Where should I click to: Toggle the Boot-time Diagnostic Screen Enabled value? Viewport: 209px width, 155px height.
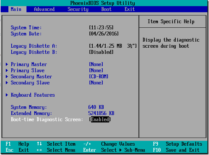[x=100, y=119]
